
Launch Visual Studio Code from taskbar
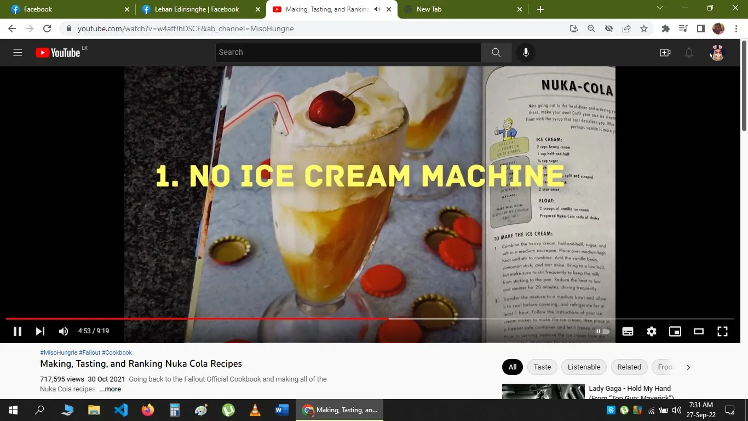(121, 410)
